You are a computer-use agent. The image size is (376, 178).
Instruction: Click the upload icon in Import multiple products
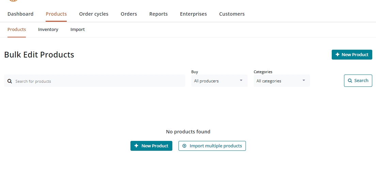pos(184,146)
